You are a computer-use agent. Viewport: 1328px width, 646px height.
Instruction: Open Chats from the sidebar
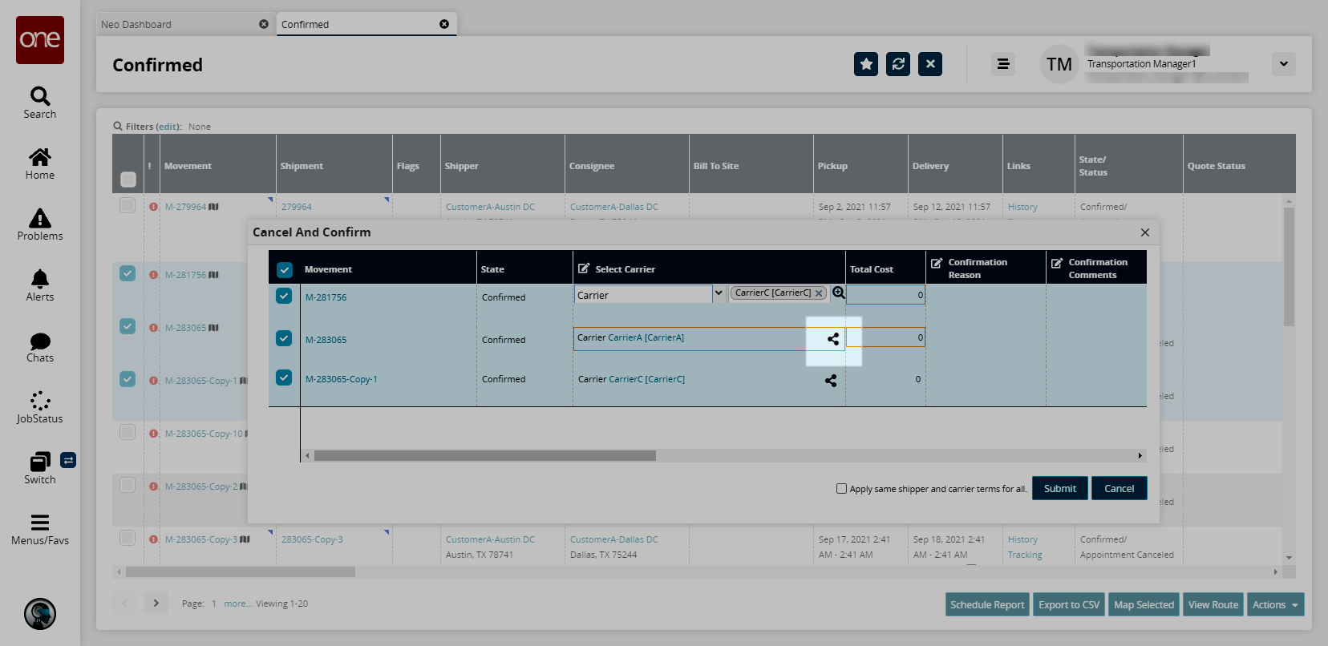point(40,347)
